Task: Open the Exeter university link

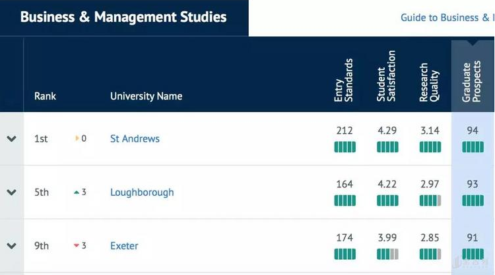Action: tap(124, 246)
